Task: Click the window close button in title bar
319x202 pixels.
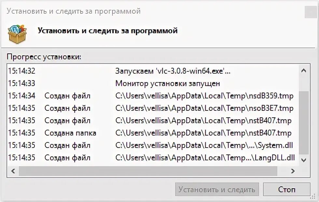Action: tap(310, 12)
